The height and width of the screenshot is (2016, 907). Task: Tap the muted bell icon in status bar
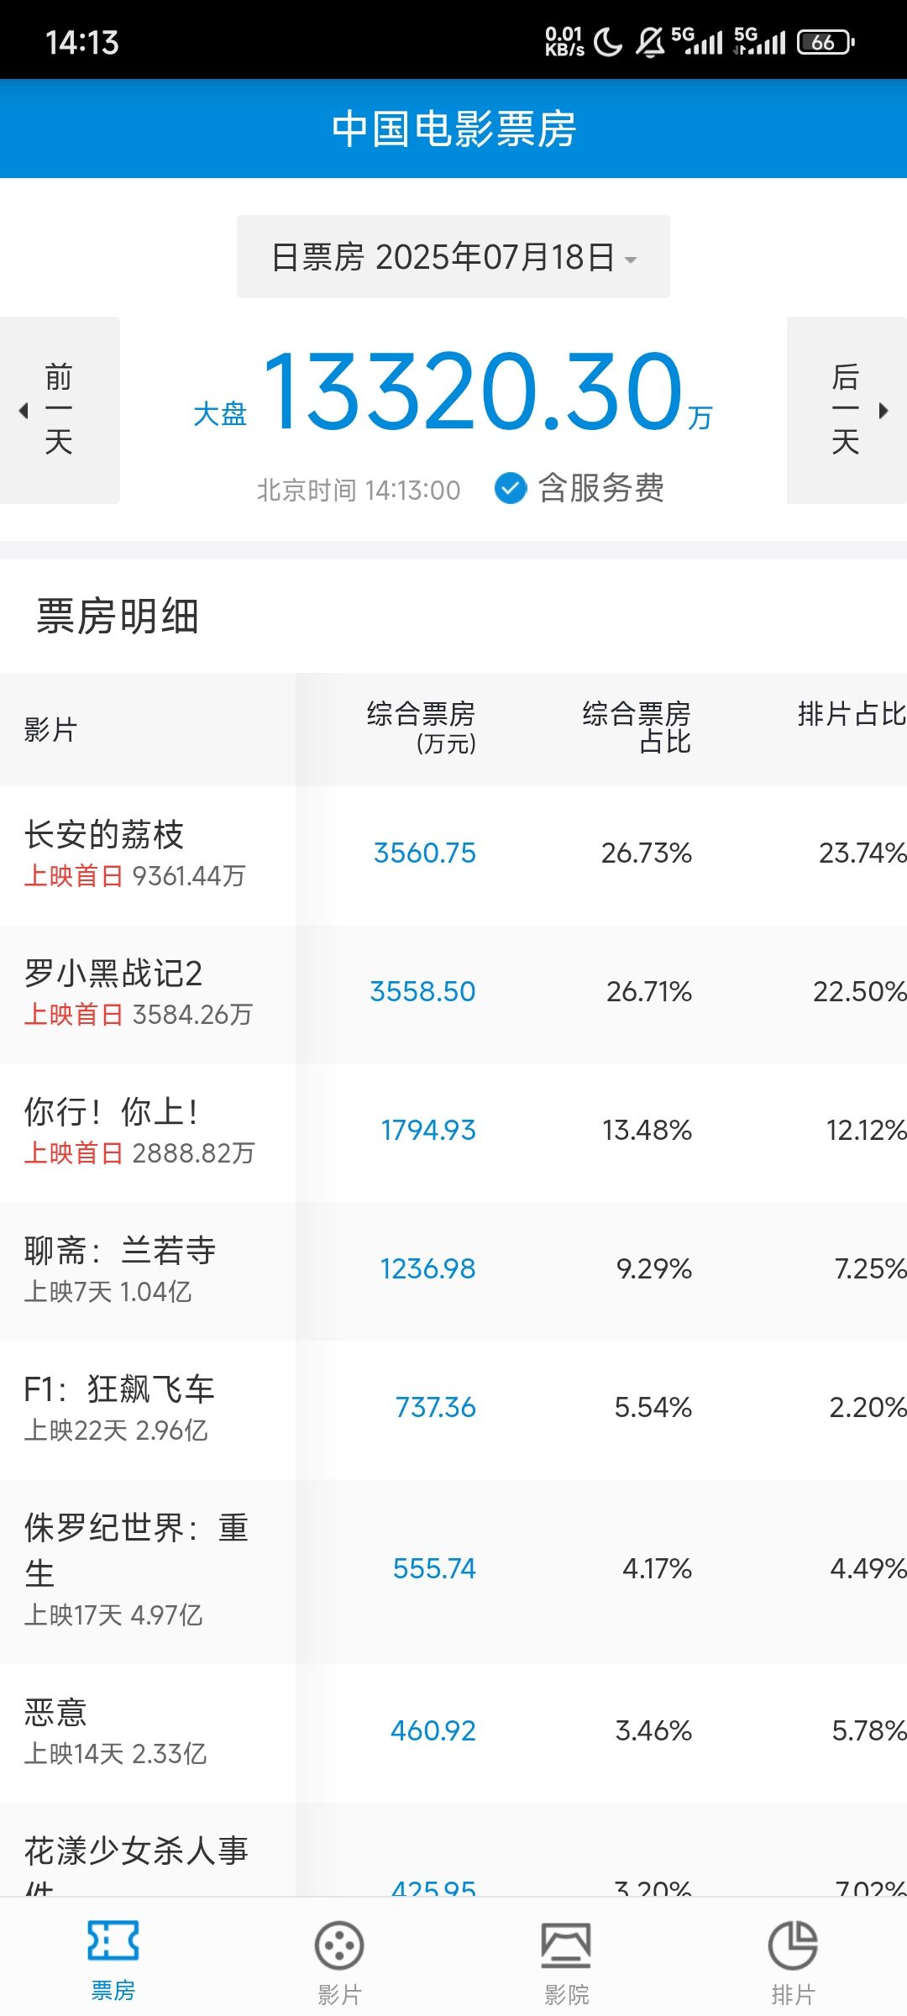[x=650, y=42]
